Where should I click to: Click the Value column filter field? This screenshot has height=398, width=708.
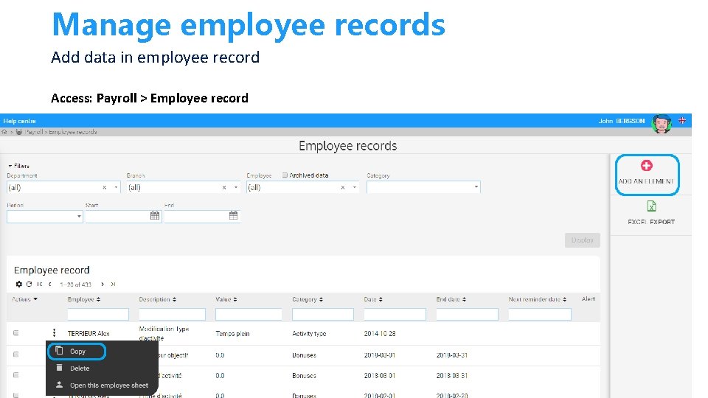click(249, 314)
